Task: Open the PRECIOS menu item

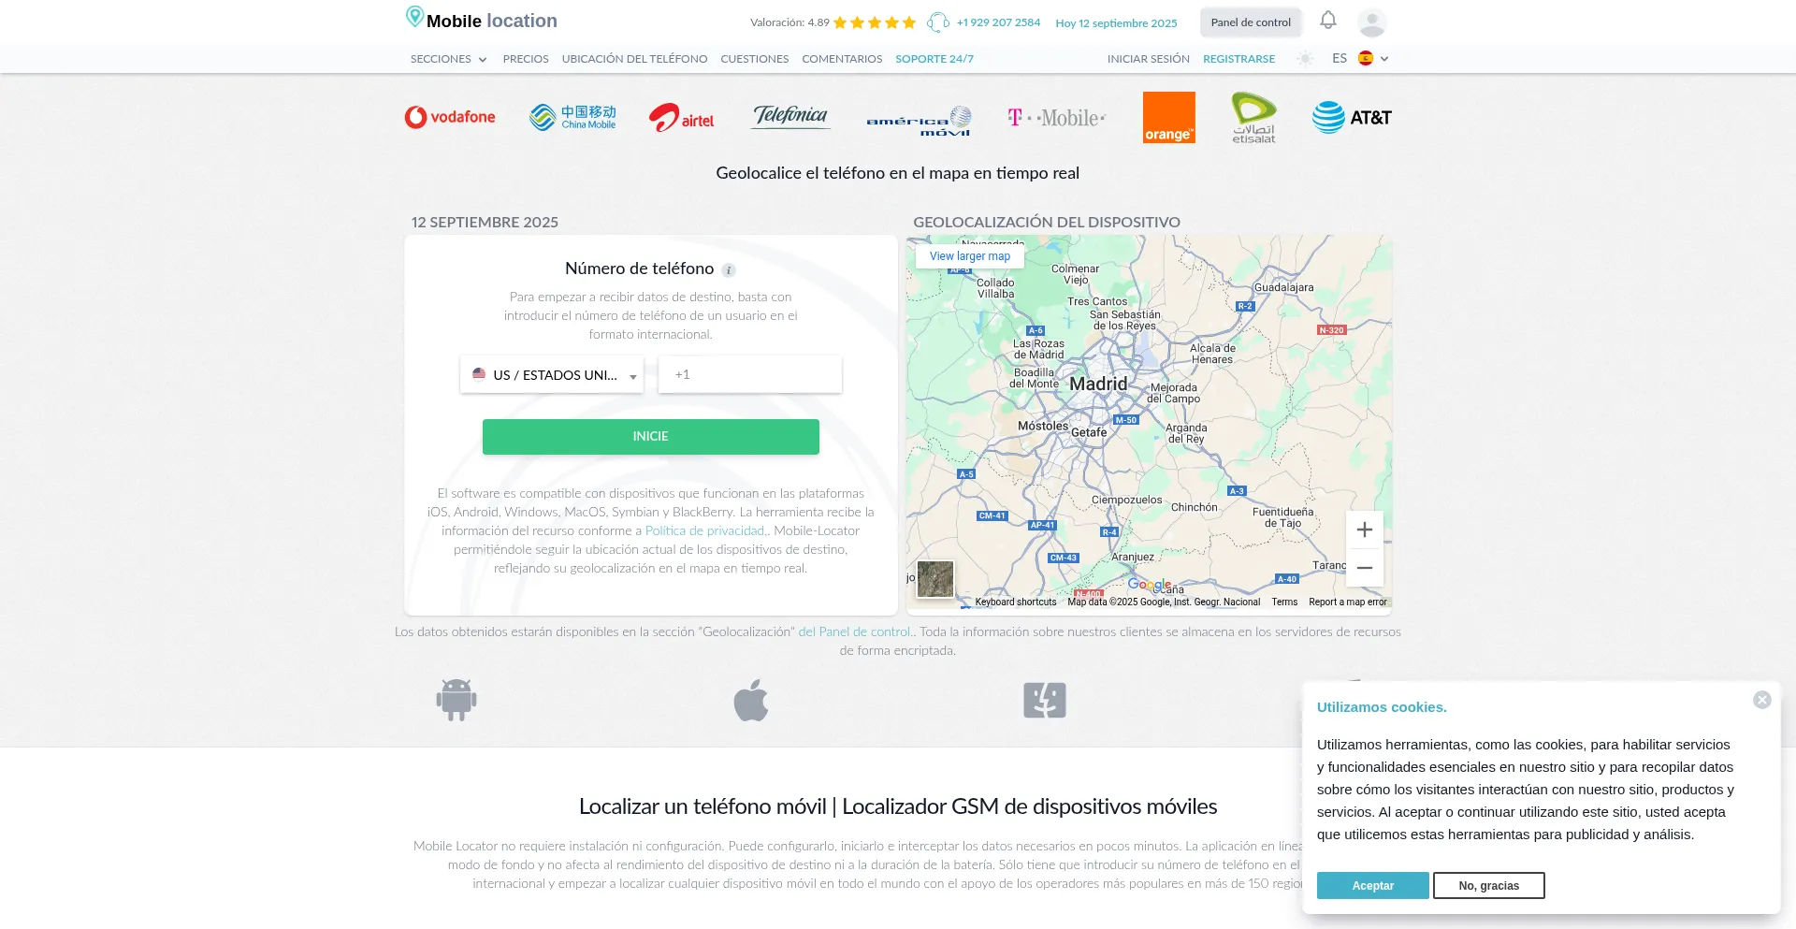Action: click(526, 59)
